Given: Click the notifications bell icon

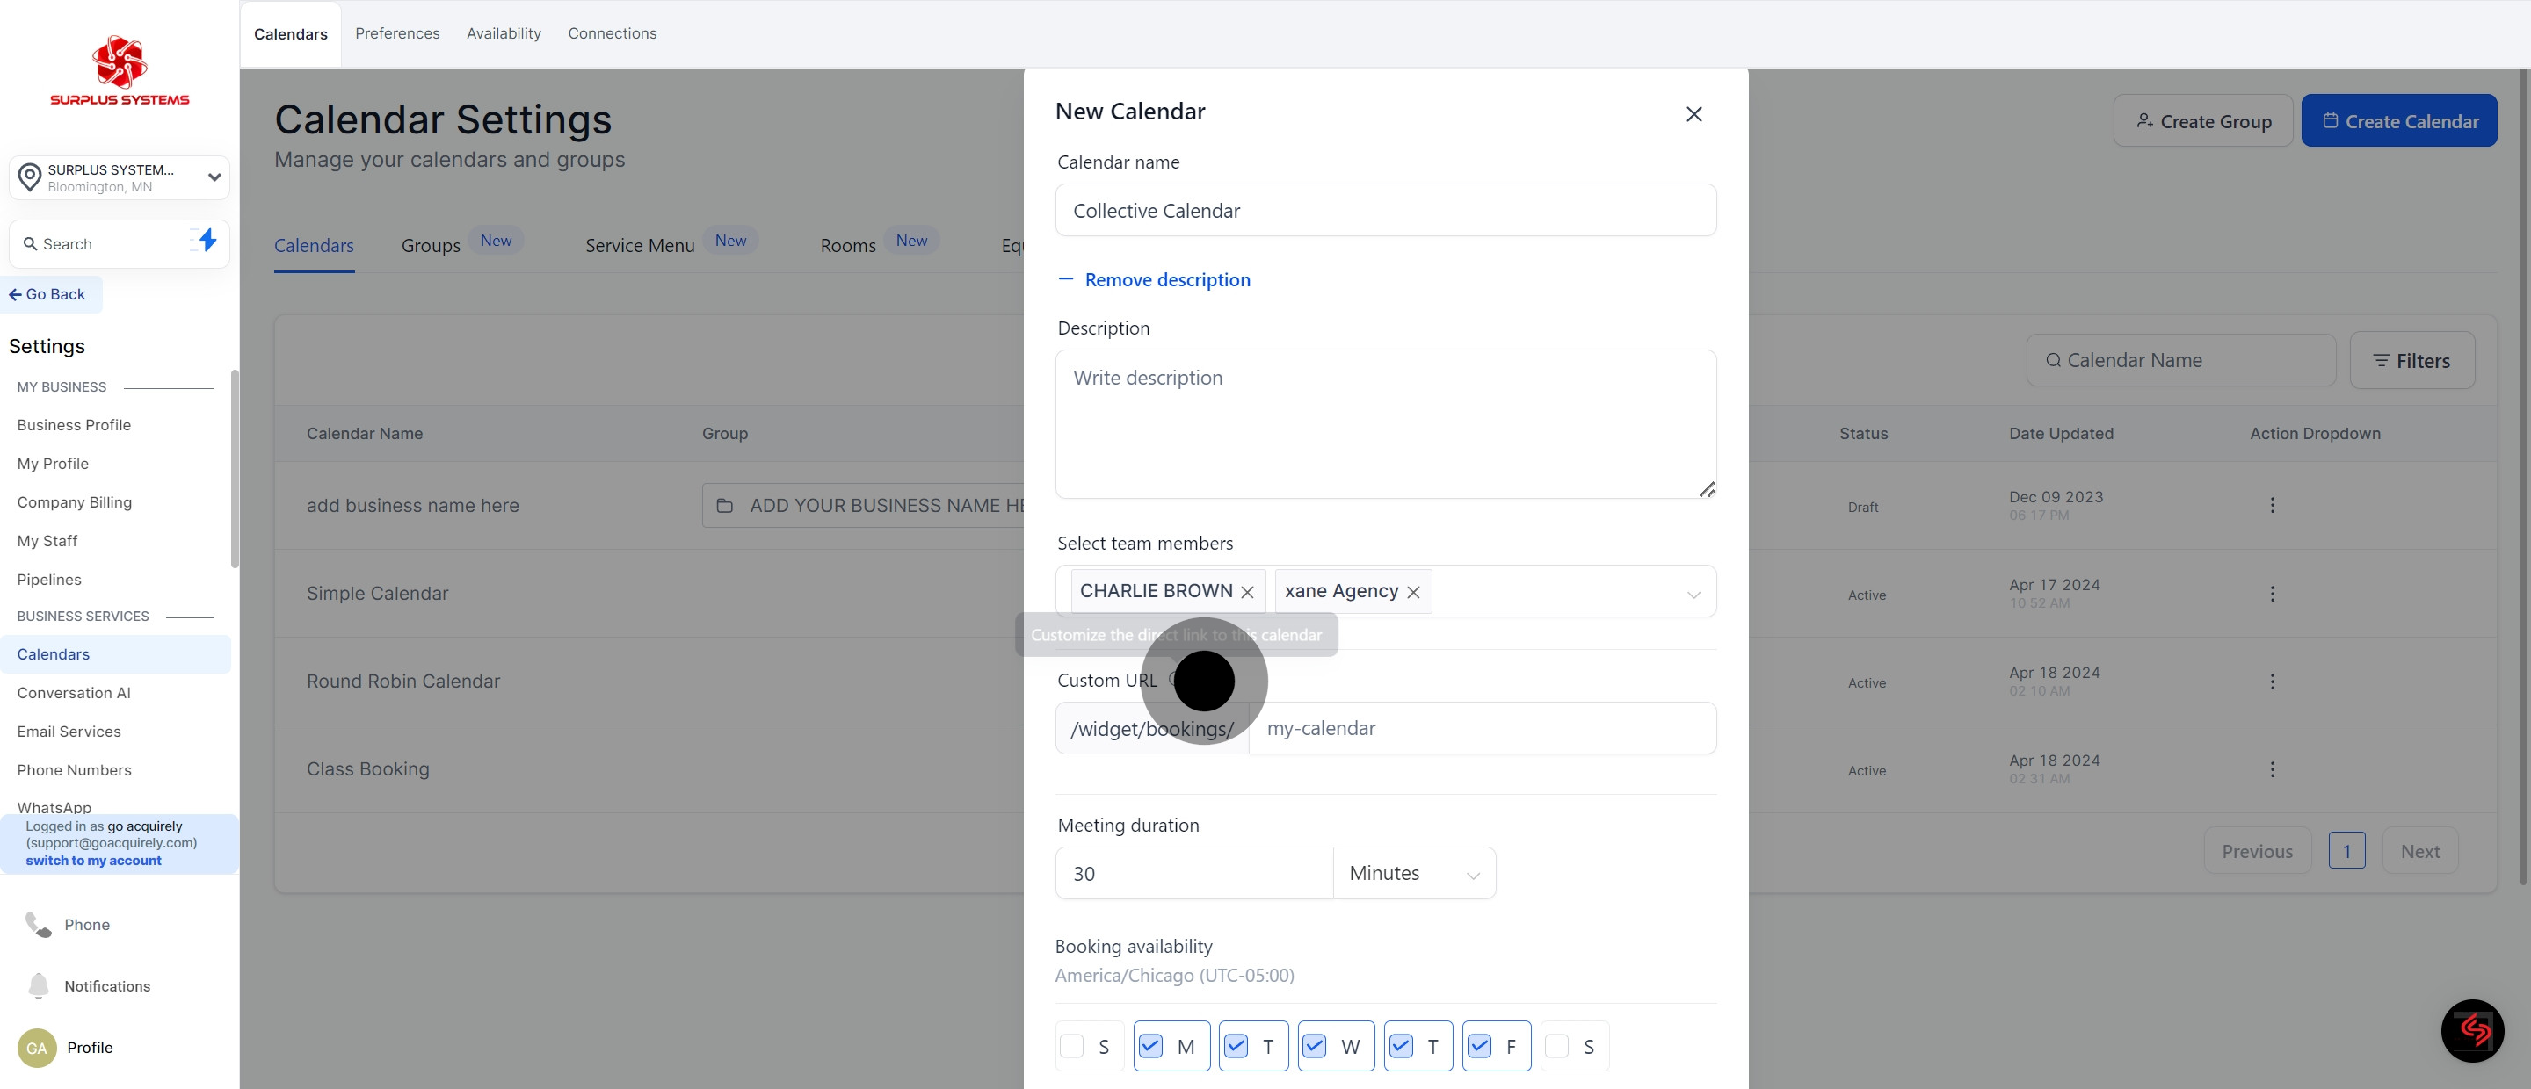Looking at the screenshot, I should pyautogui.click(x=37, y=986).
